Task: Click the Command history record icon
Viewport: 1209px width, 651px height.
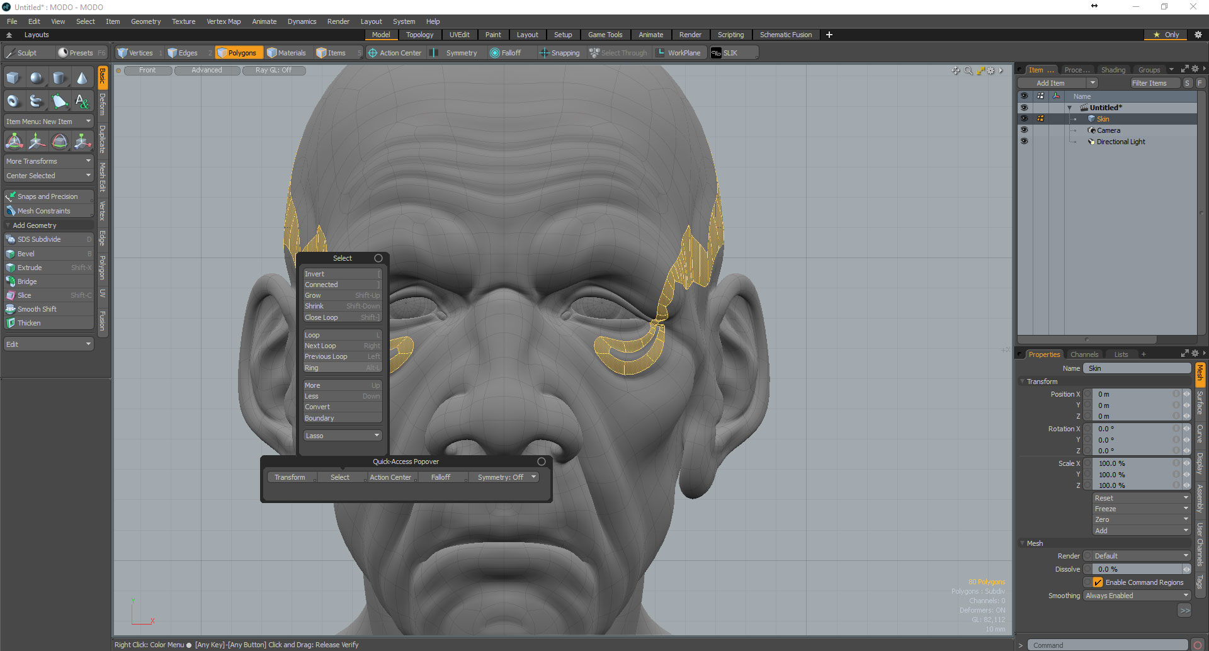Action: (1198, 645)
